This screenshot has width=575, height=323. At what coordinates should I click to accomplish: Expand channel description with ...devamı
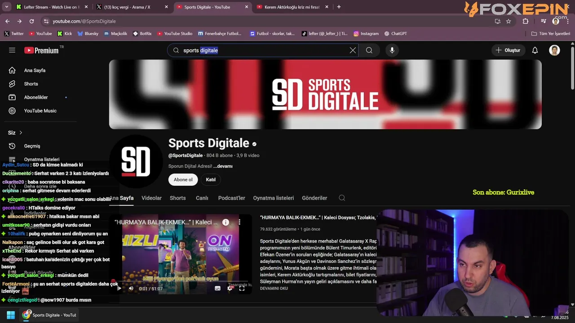(223, 166)
